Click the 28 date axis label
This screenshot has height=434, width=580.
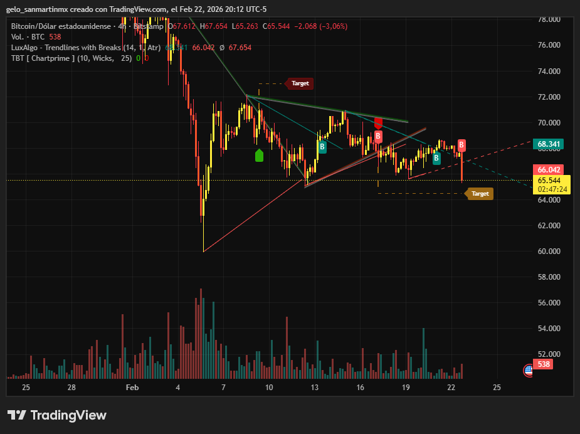coord(71,388)
